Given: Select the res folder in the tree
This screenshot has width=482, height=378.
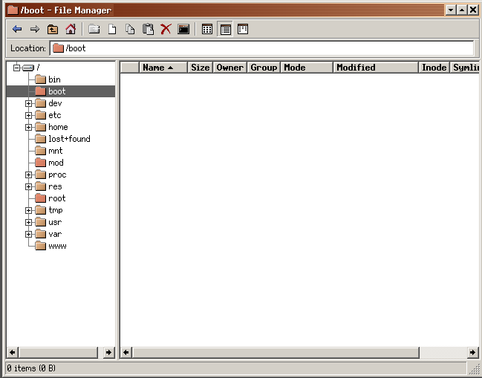Looking at the screenshot, I should click(x=48, y=186).
